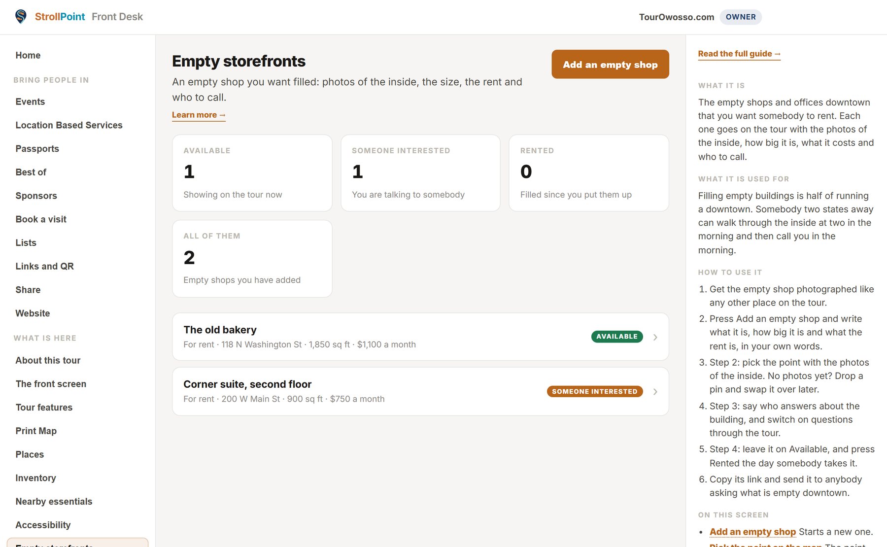Open Links and QR

tap(44, 266)
